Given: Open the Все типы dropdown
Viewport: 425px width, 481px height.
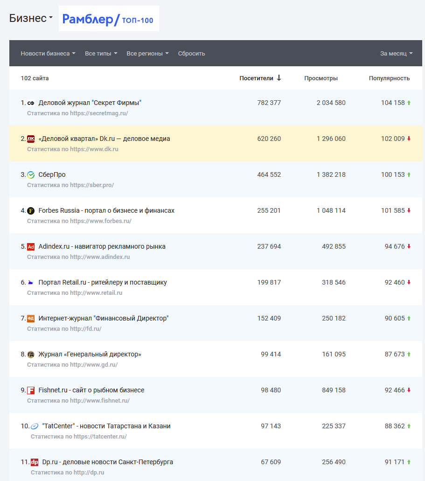Looking at the screenshot, I should (x=101, y=54).
